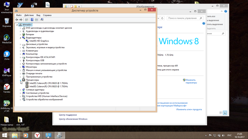Collapse the Процессоры category arrow
This screenshot has width=248, height=139.
pos(20,80)
